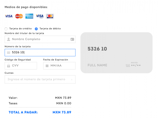Click the first Visa card logo
The height and width of the screenshot is (118, 158).
click(x=9, y=16)
